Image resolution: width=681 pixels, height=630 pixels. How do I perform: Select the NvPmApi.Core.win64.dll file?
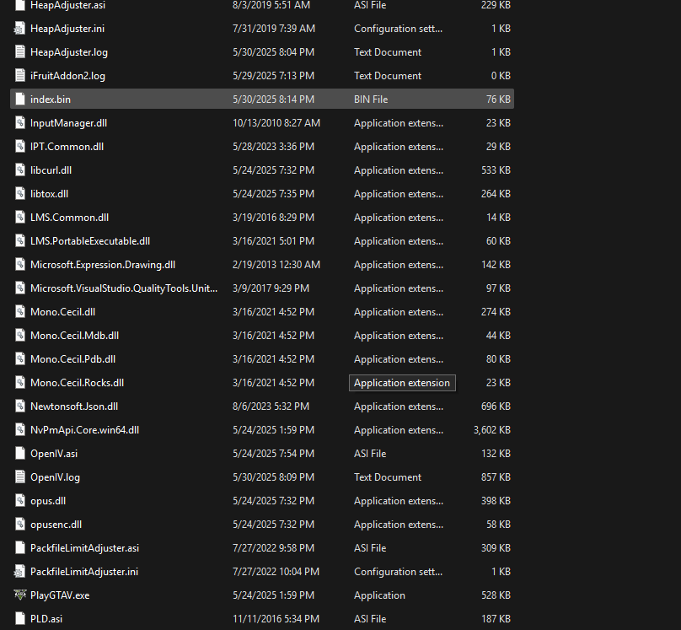(x=84, y=430)
